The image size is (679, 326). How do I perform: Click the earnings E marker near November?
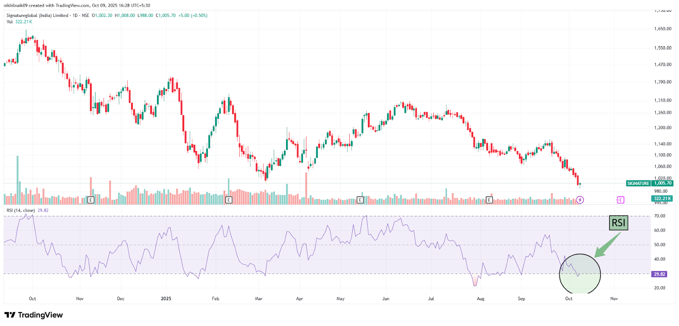(90, 200)
